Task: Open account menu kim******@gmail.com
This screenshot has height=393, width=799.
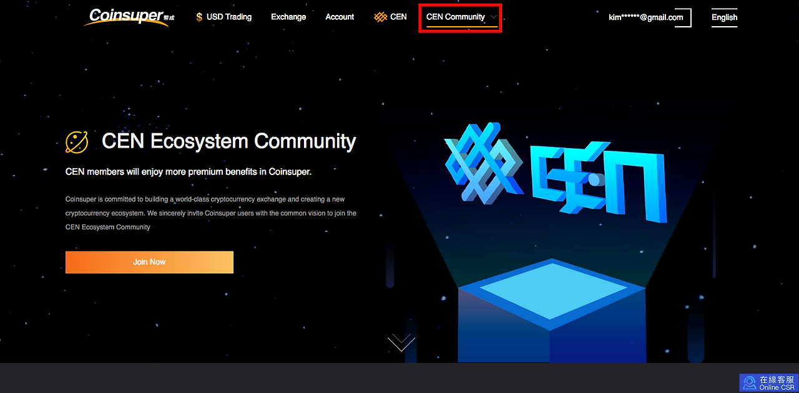Action: pyautogui.click(x=646, y=17)
